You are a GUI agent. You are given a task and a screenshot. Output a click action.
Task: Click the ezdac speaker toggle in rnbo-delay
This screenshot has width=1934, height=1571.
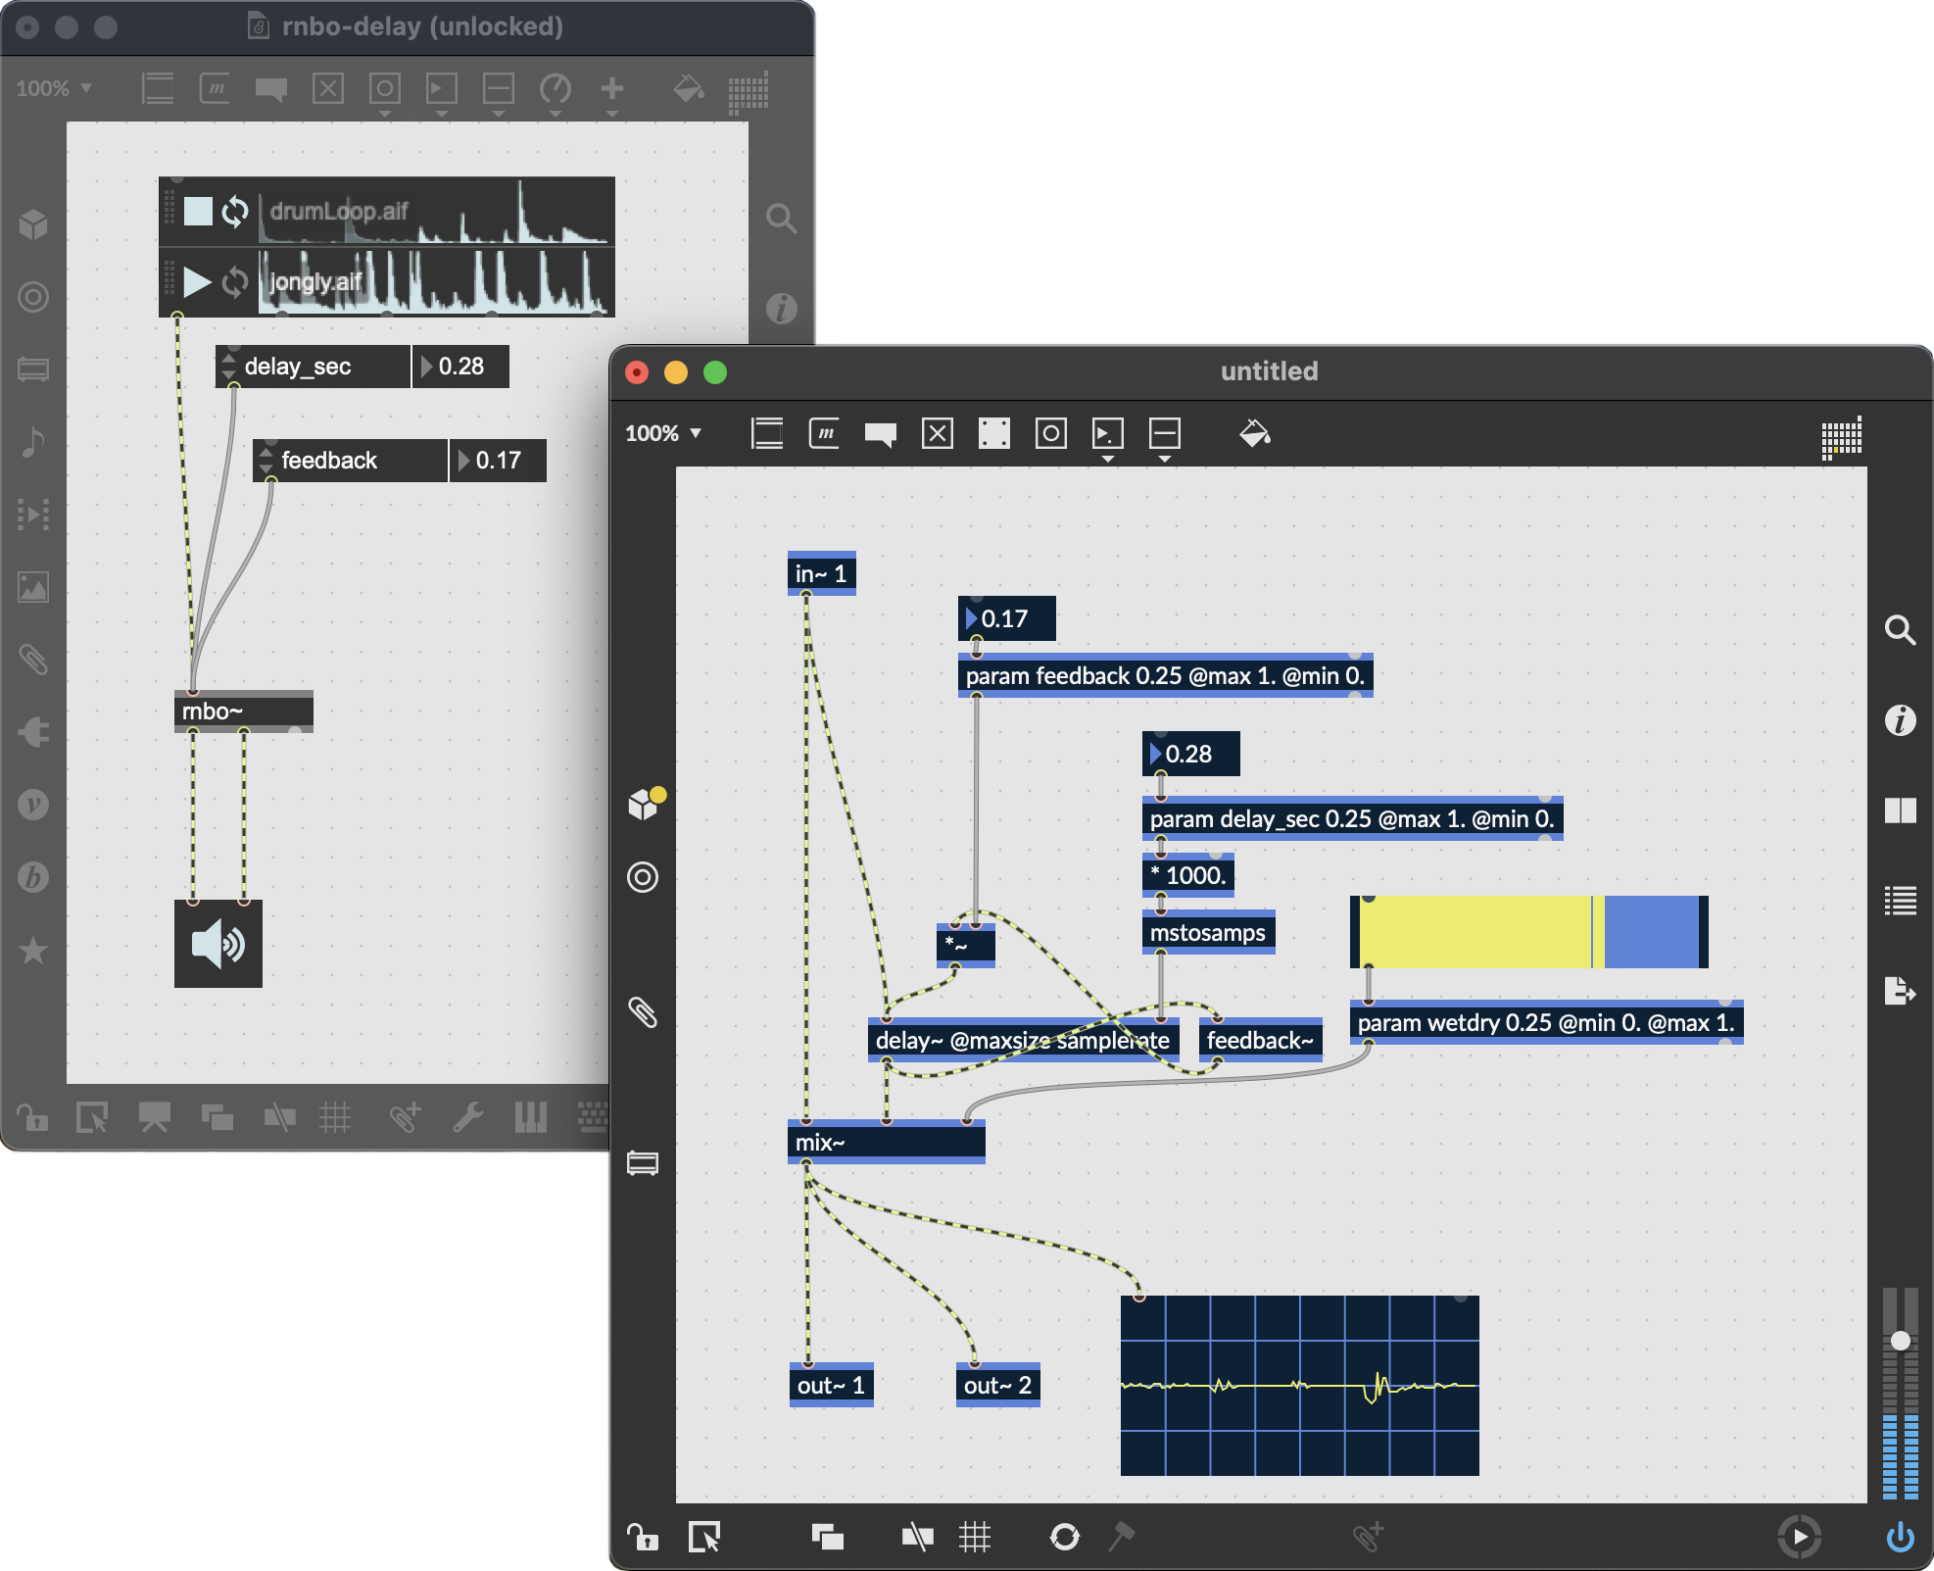pos(218,944)
